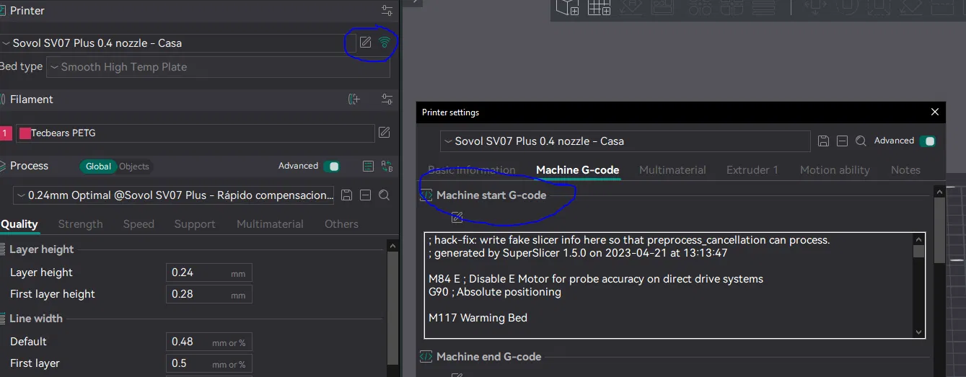Toggle Advanced mode in the Process panel
Screen dimensions: 966x377
[x=332, y=167]
